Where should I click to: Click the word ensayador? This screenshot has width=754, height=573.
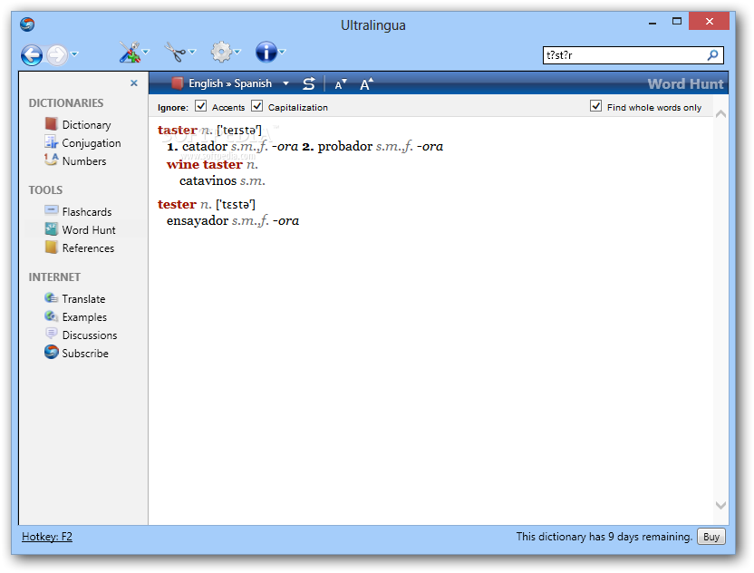tap(198, 221)
